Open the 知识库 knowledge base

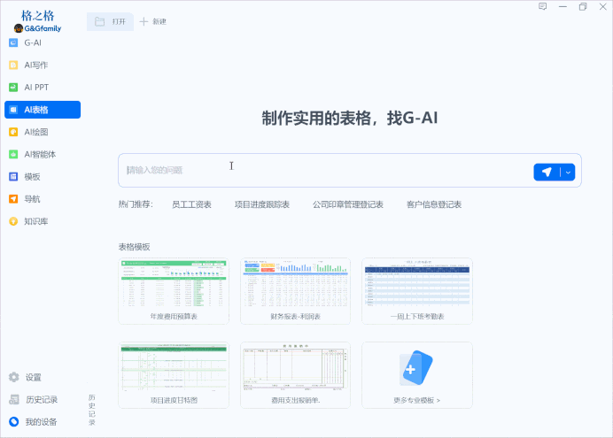[x=13, y=221]
